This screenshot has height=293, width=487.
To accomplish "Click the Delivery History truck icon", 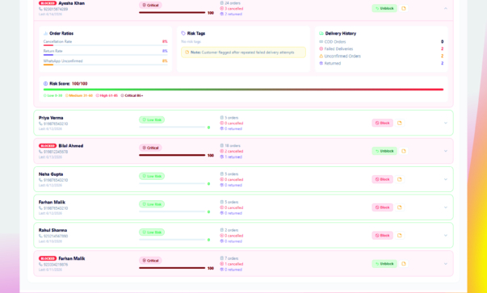I will [321, 33].
